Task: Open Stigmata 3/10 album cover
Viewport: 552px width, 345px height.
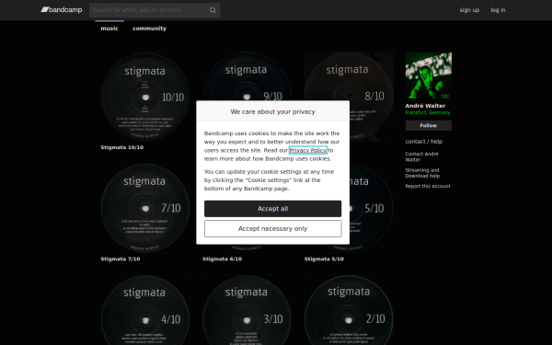Action: click(x=247, y=310)
